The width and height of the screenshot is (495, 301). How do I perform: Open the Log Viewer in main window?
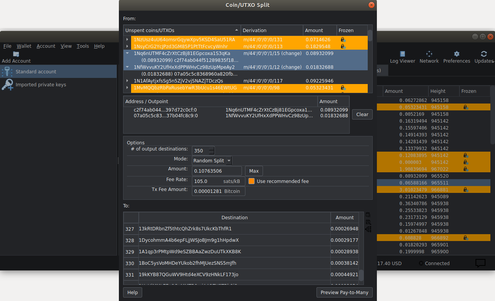tap(402, 54)
